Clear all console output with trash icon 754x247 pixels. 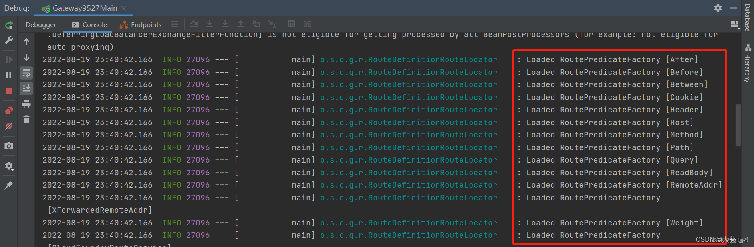pos(26,119)
